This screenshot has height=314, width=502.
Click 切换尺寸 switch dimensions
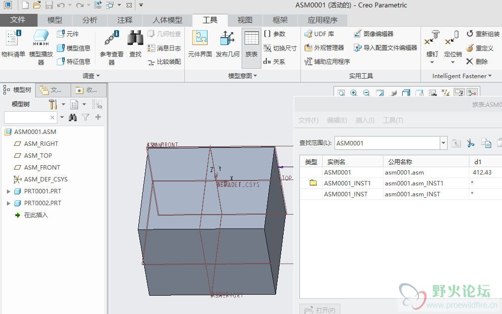[280, 48]
